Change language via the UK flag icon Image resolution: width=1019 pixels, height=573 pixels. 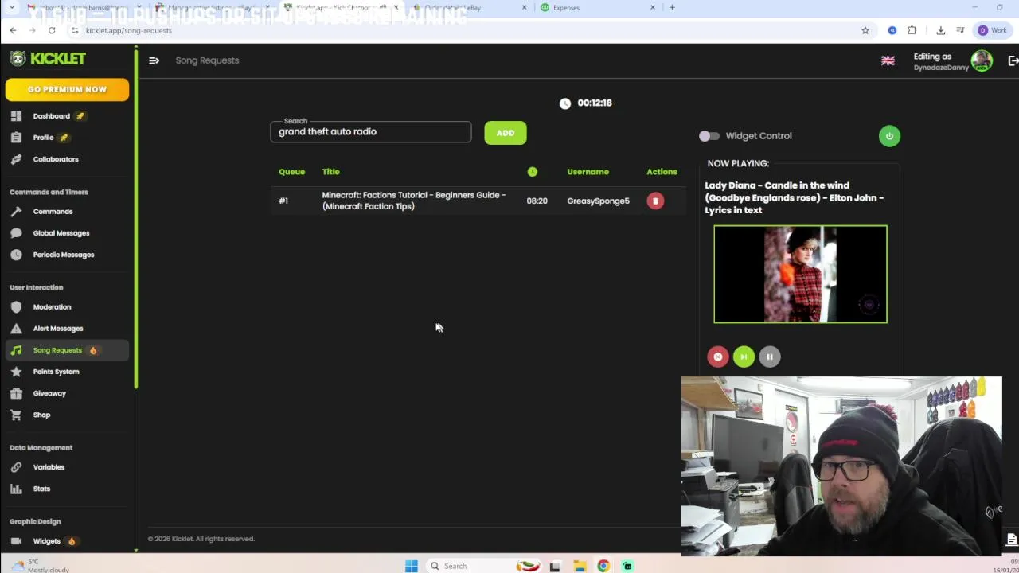888,61
